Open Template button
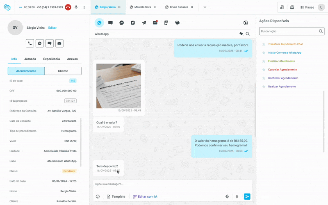The width and height of the screenshot is (328, 205). coord(116,196)
